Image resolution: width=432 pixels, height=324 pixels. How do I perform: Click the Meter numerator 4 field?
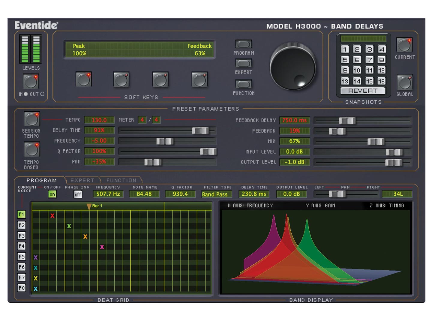coord(142,120)
